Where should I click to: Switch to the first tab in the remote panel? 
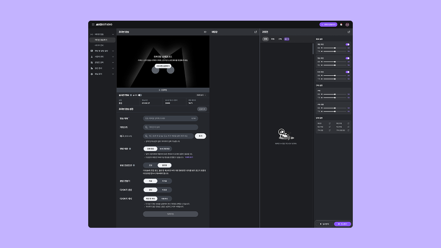(265, 39)
